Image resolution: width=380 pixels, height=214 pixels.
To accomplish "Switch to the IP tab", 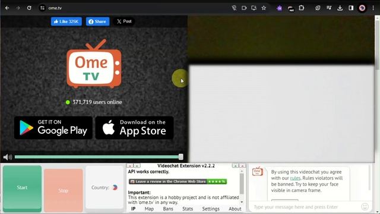I will pos(133,209).
